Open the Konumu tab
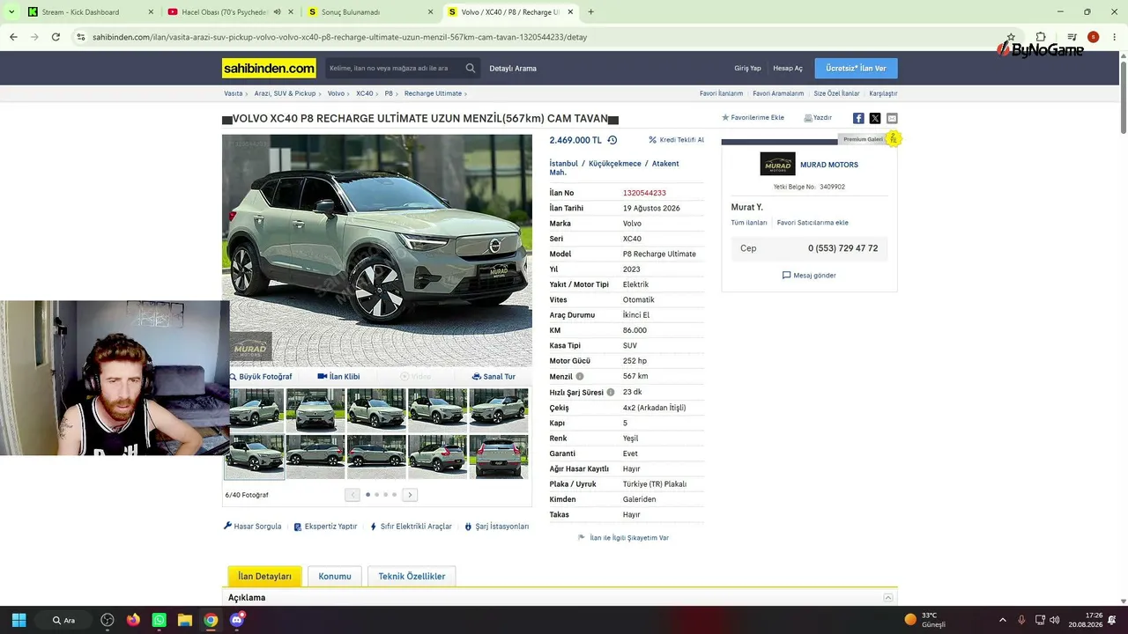Screen dimensions: 1128x634 tap(335, 577)
